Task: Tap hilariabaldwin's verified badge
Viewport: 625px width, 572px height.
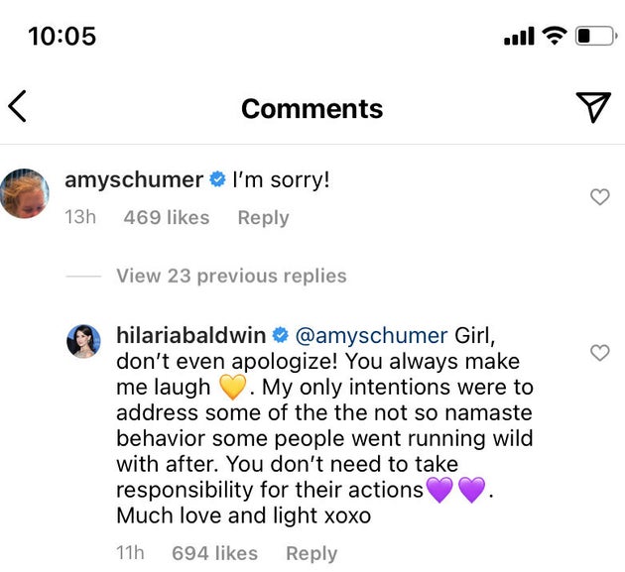Action: 281,335
